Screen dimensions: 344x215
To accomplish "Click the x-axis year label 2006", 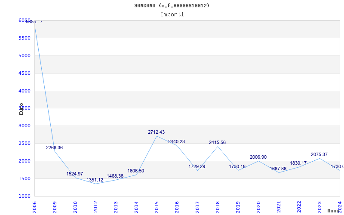I will [34, 207].
